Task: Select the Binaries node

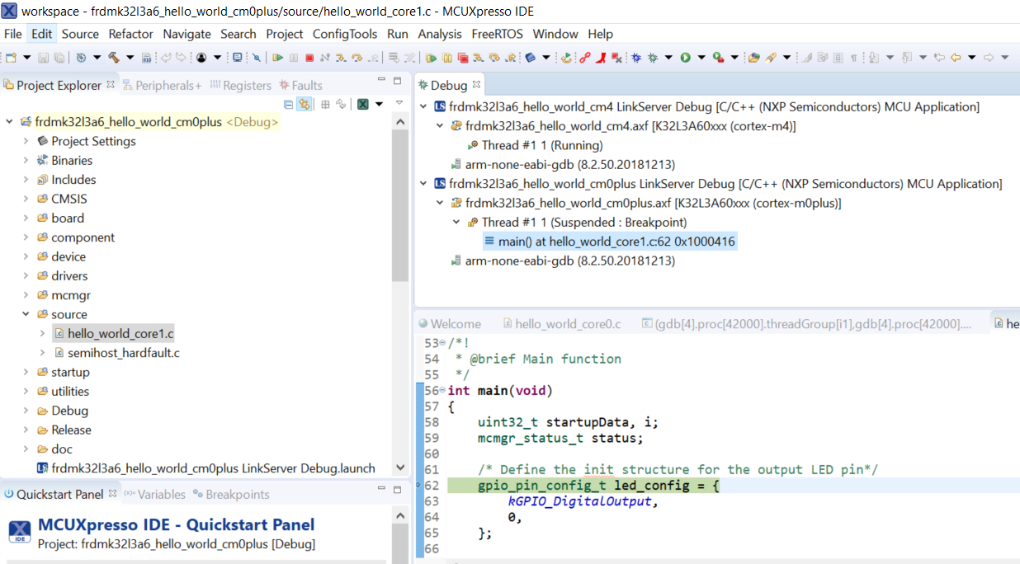Action: 65,160
